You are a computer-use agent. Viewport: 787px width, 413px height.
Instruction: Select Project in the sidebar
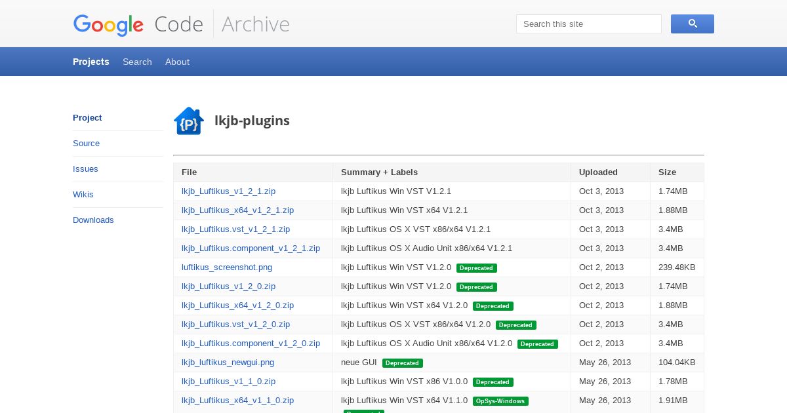click(87, 118)
